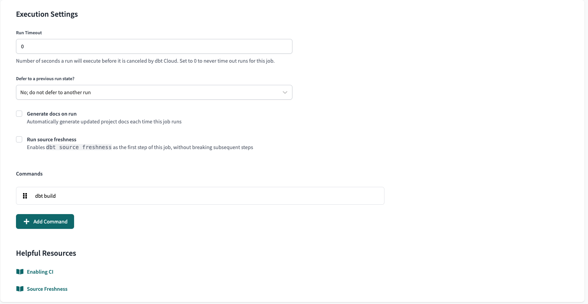
Task: Click the drag handle icon beside dbt build
Action: coord(25,196)
